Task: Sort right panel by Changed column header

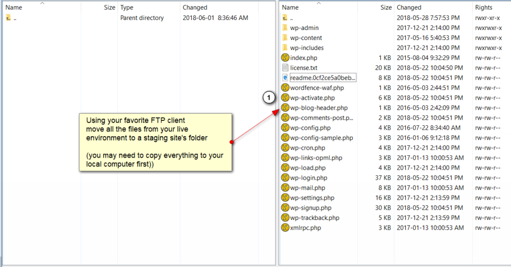Action: pos(409,7)
